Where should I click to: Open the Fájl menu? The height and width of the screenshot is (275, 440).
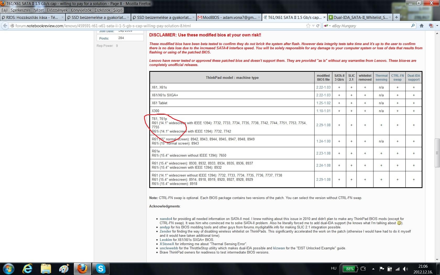point(4,10)
